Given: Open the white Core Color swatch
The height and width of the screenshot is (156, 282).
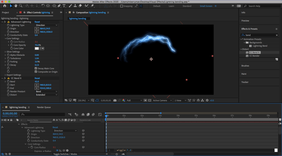Looking at the screenshot, I should pos(36,48).
